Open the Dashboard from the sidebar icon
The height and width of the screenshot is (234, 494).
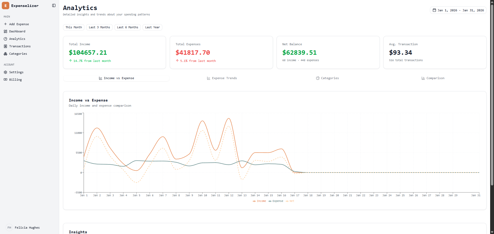6,31
